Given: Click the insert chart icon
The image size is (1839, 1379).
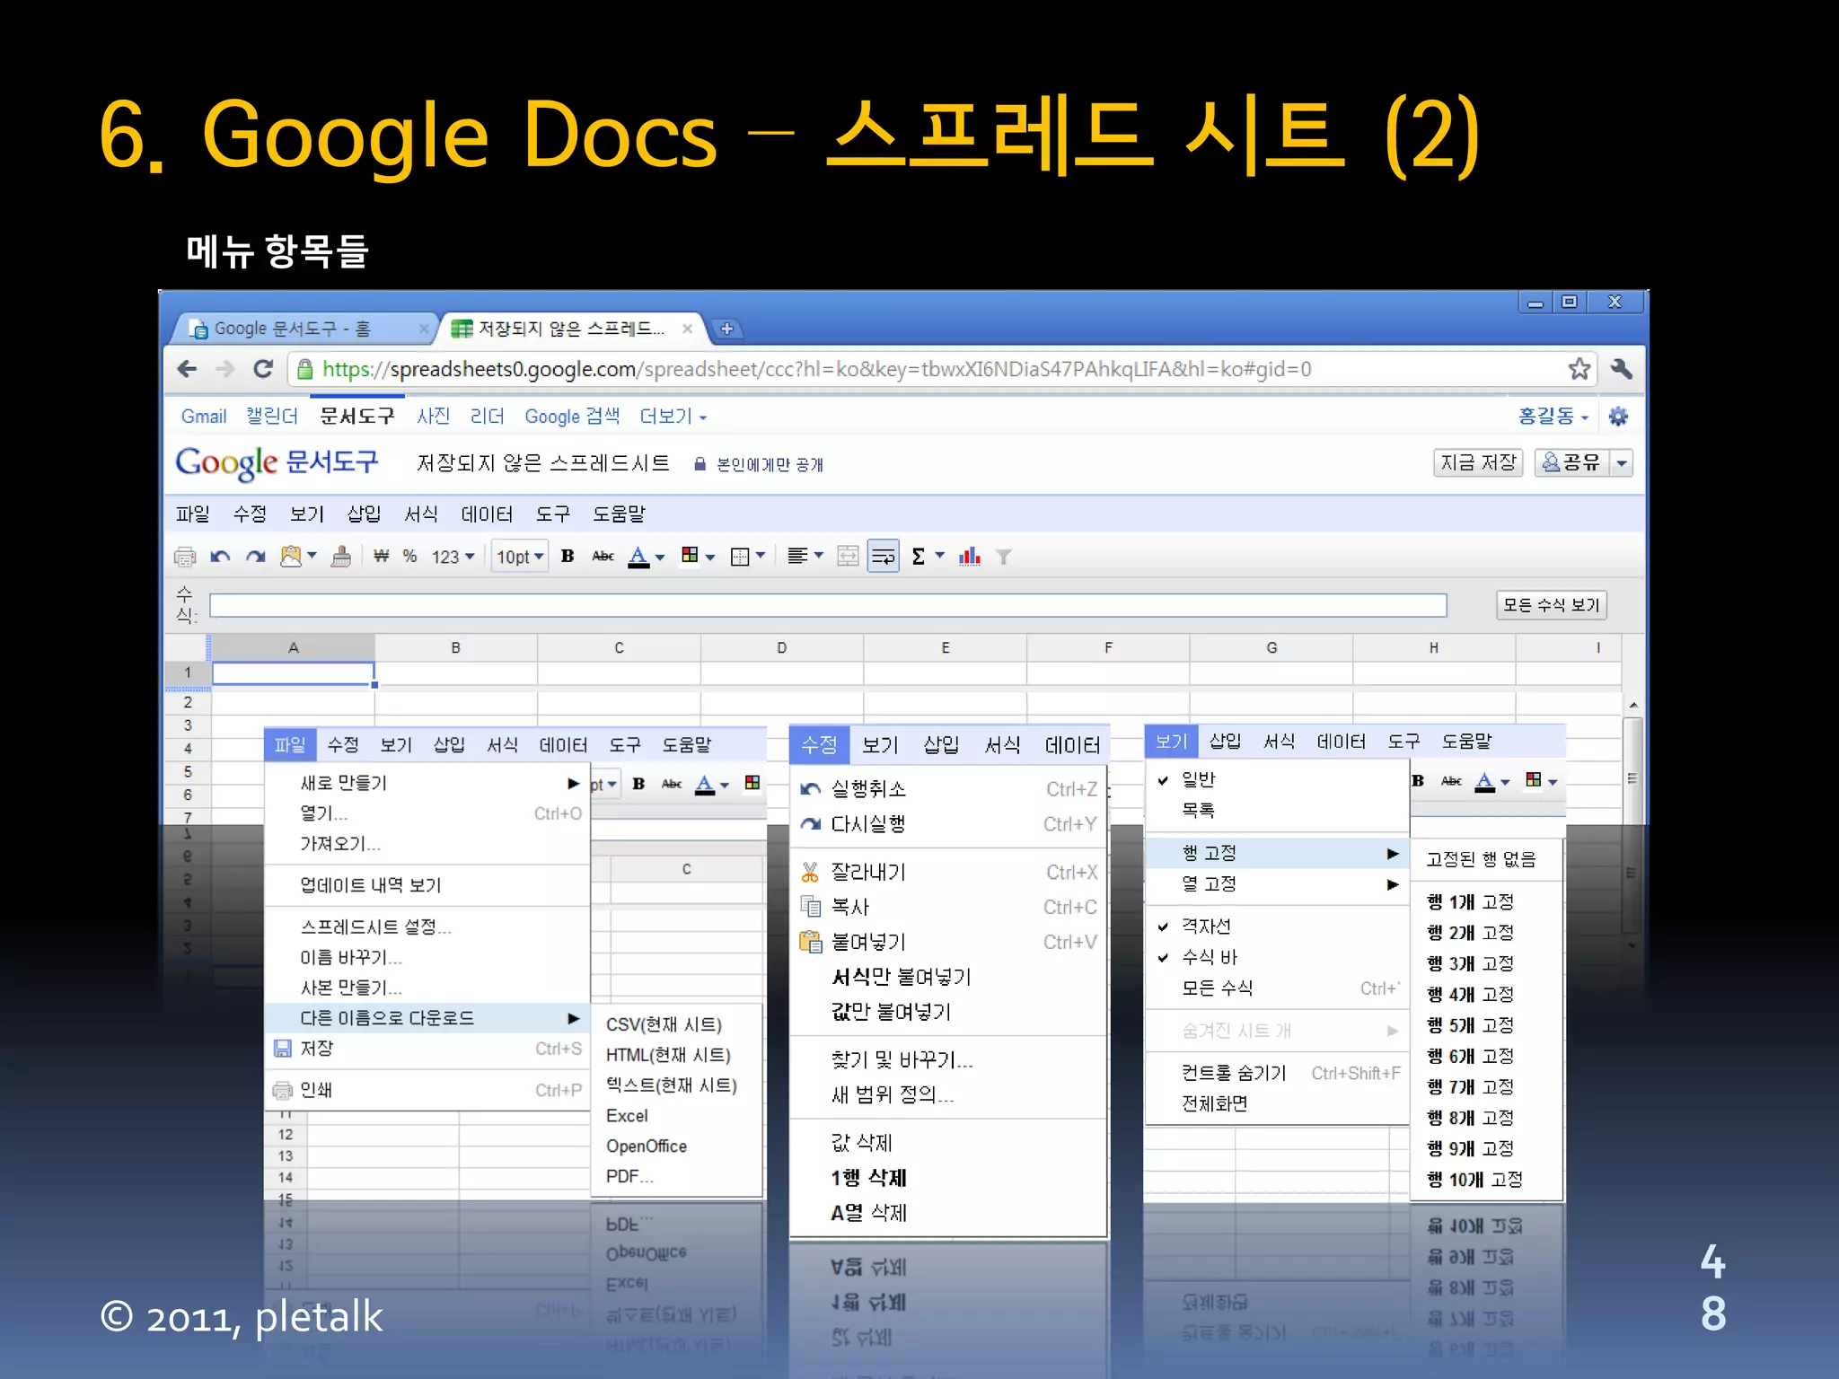Looking at the screenshot, I should [x=970, y=557].
